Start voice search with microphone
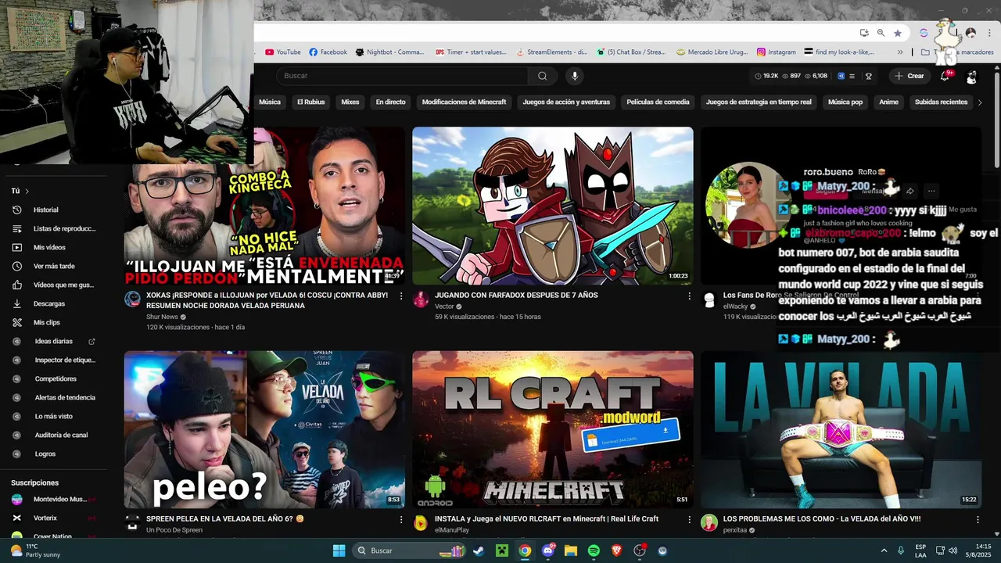 click(x=575, y=76)
